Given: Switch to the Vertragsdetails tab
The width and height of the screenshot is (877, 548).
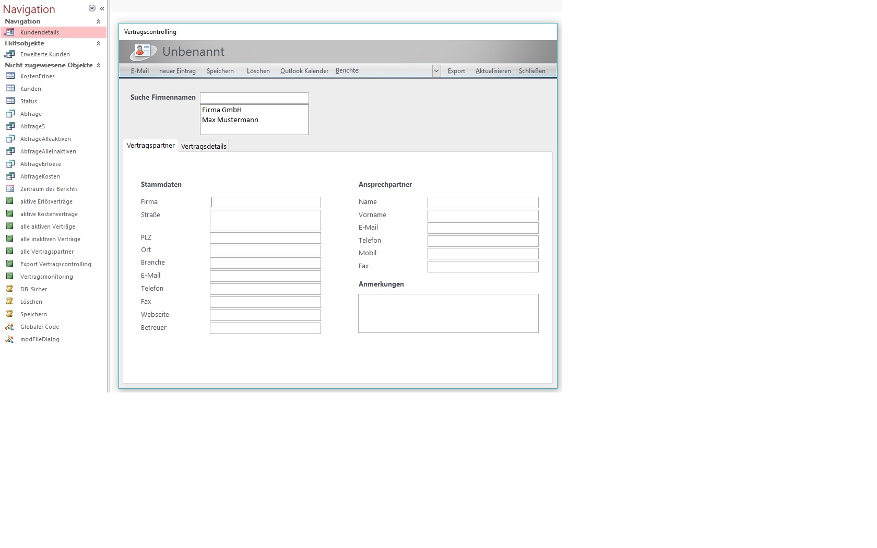Looking at the screenshot, I should click(x=204, y=147).
